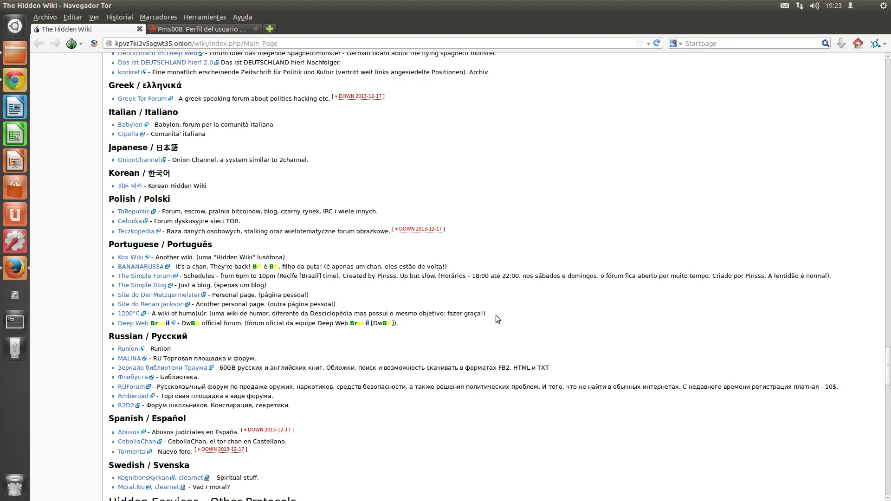Expand the Torbutton dropdown arrow
Image resolution: width=891 pixels, height=501 pixels.
pyautogui.click(x=81, y=44)
